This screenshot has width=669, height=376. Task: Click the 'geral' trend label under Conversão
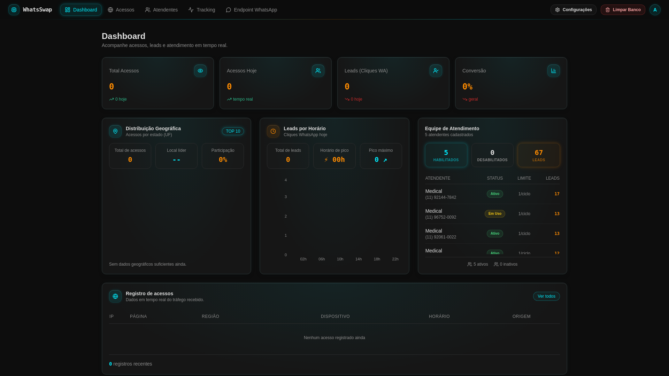[x=470, y=99]
